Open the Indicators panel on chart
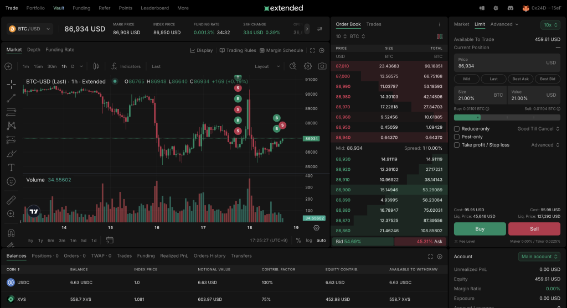The width and height of the screenshot is (567, 308). coord(126,66)
